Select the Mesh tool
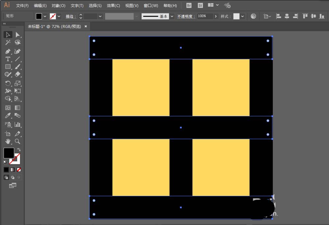 (8, 108)
